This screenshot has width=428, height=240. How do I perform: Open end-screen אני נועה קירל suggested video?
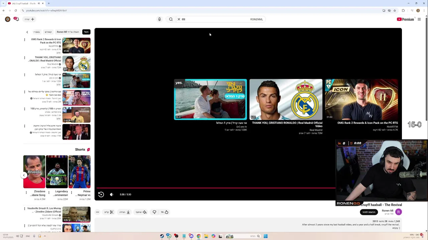[210, 99]
